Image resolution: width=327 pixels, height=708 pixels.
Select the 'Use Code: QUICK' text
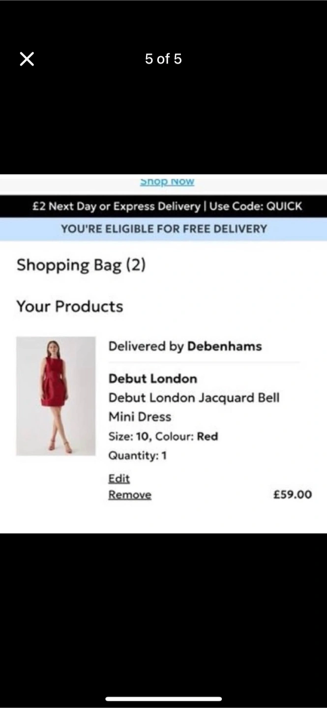tap(256, 206)
